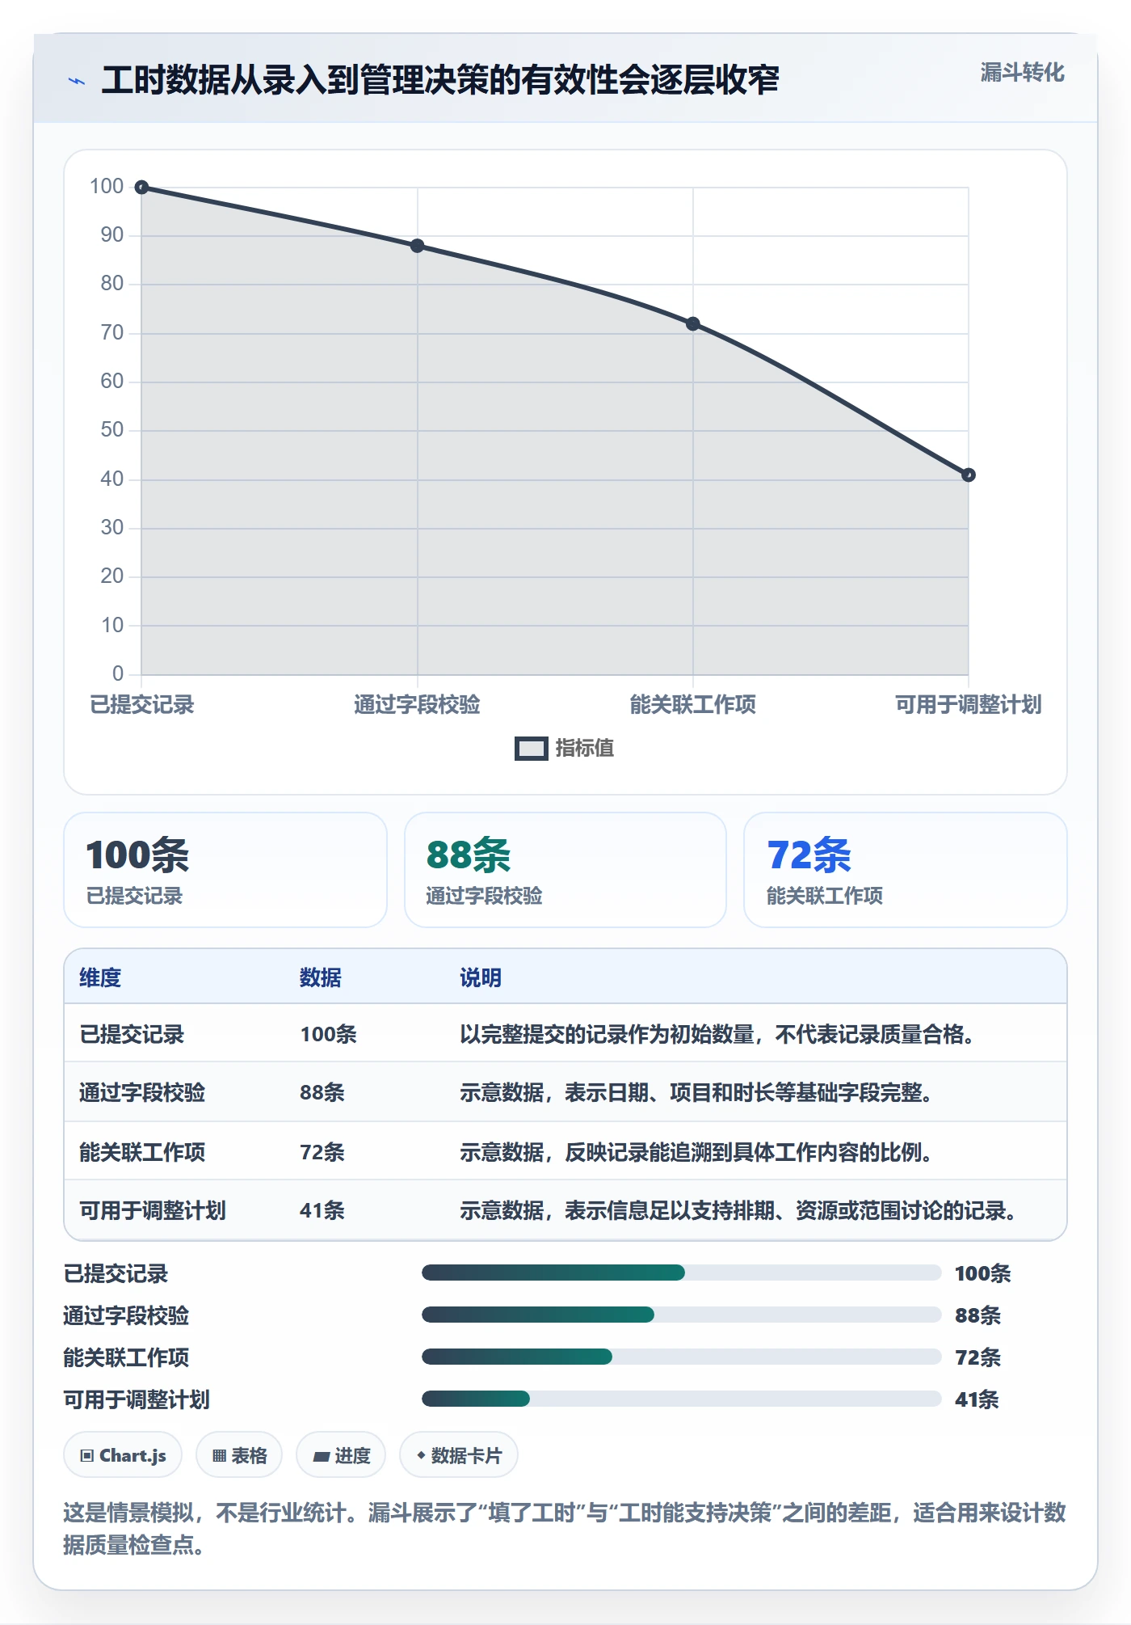Toggle the 指标值 legend swatch
This screenshot has width=1131, height=1625.
pyautogui.click(x=531, y=749)
